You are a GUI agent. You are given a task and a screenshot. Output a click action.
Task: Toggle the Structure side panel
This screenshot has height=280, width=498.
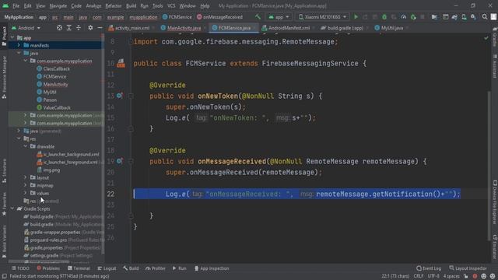4,171
